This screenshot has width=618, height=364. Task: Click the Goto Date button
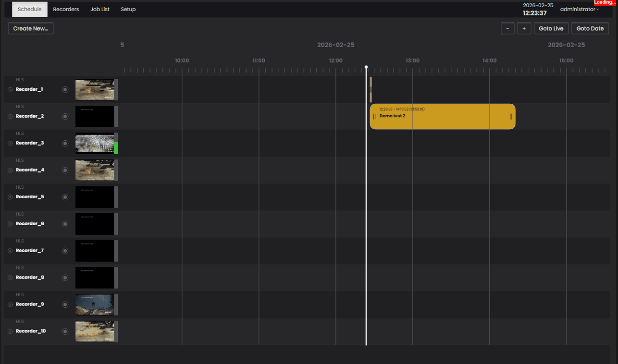point(590,28)
